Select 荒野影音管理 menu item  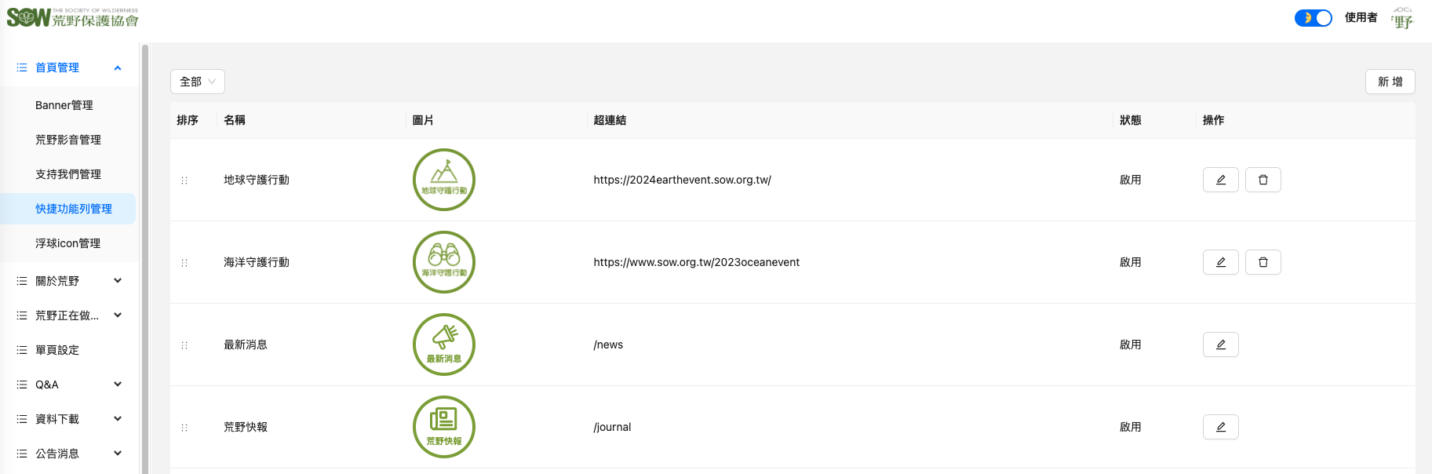click(68, 140)
